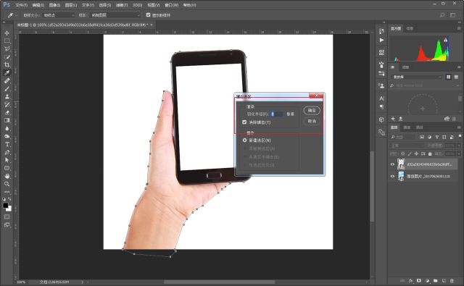Select the Horizontal Type tool
This screenshot has height=286, width=464.
pos(7,144)
